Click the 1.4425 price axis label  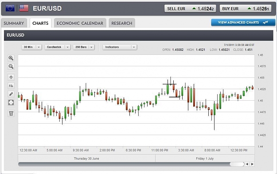coord(261,135)
